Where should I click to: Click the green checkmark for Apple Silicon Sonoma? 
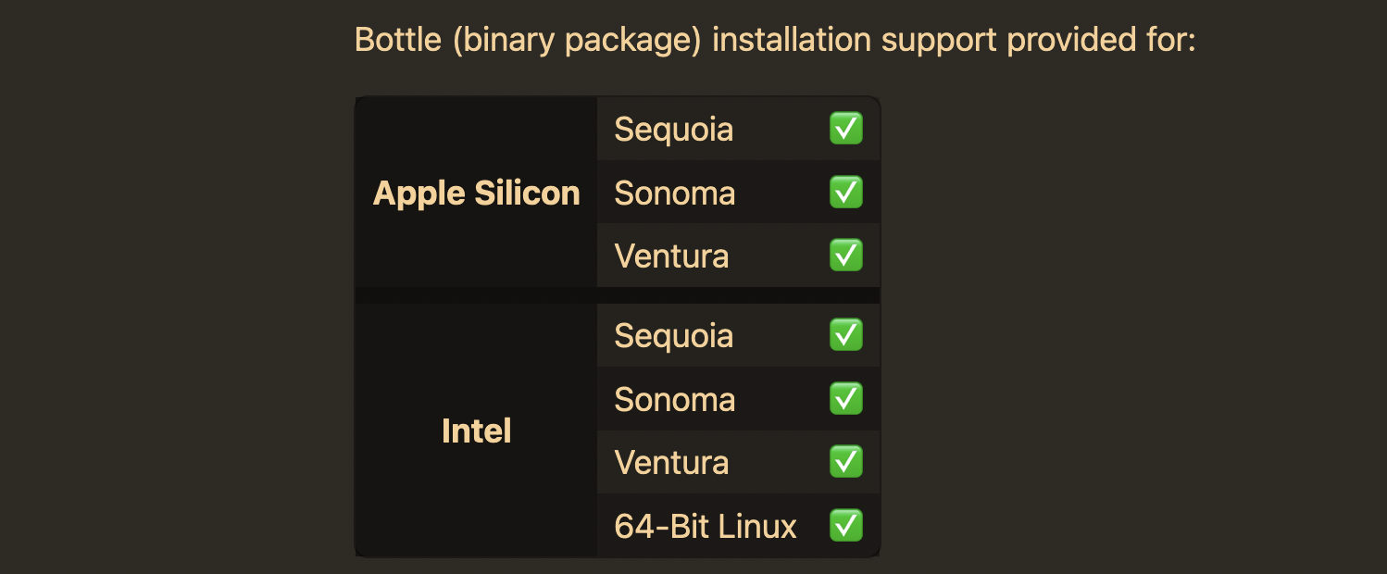pos(845,193)
